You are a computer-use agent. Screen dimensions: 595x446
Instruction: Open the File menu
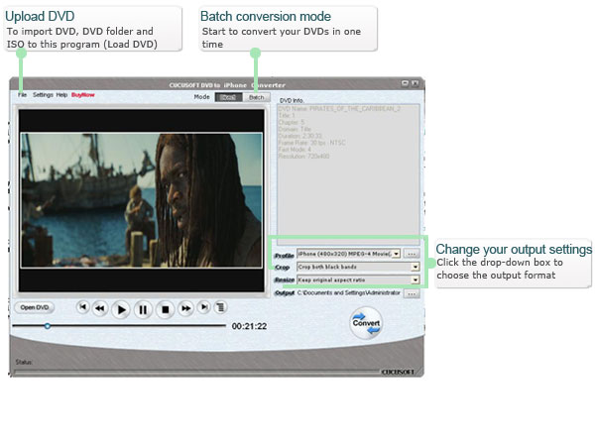22,95
